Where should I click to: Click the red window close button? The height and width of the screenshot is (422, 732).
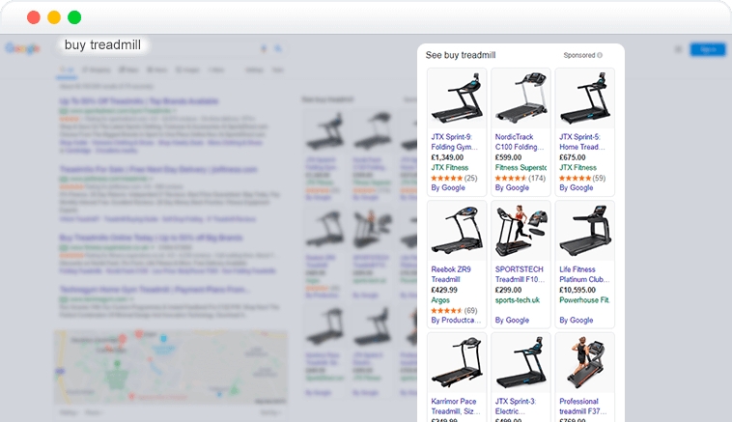tap(34, 17)
